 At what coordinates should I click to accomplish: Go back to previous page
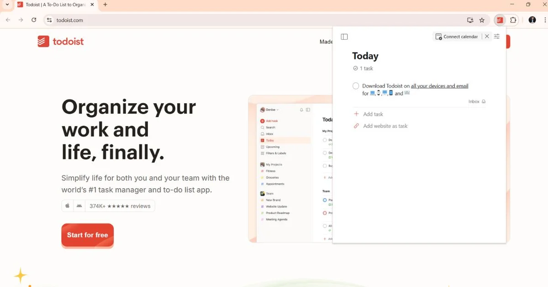click(8, 20)
